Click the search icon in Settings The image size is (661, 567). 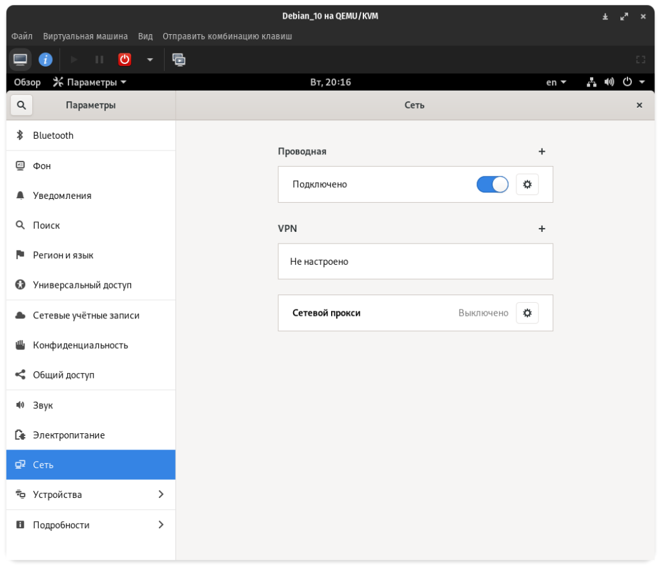[x=21, y=105]
